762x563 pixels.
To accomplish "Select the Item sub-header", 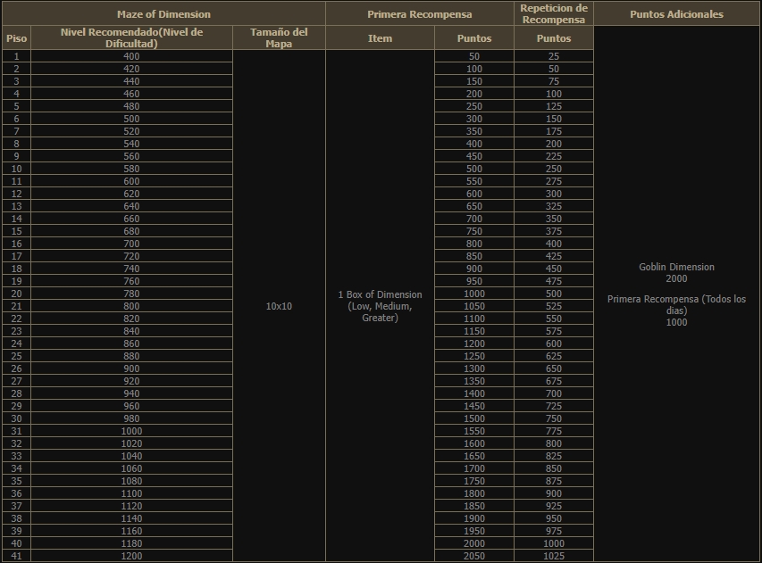I will (x=380, y=38).
